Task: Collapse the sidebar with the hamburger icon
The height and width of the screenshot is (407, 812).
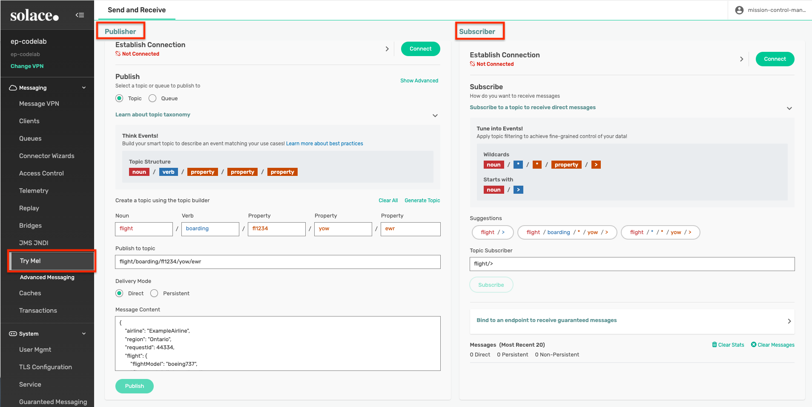Action: [80, 15]
